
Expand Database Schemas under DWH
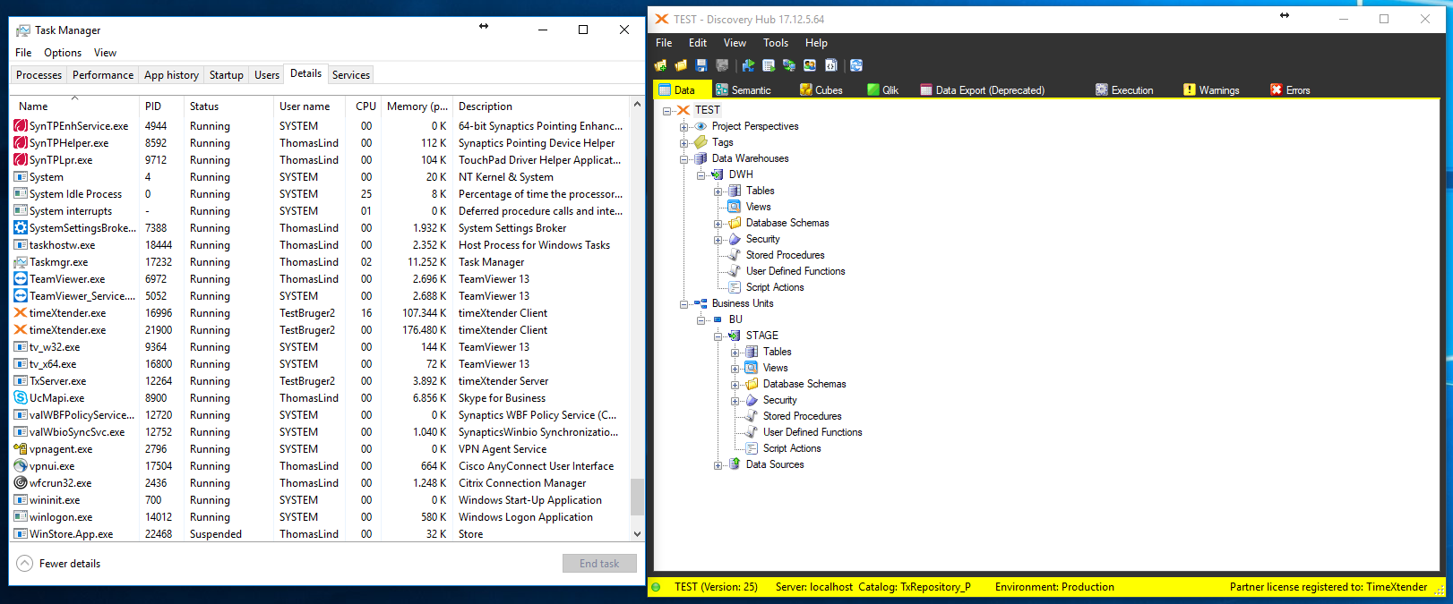coord(718,224)
